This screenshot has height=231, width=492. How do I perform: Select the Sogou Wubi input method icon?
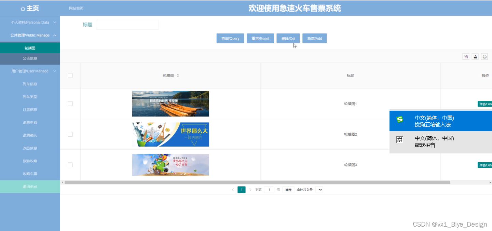(x=400, y=120)
